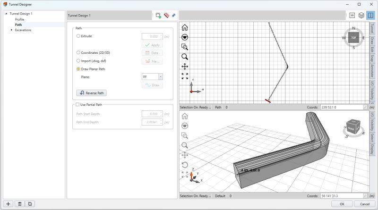Click the rotate icon in the 3D viewport
Image resolution: width=378 pixels, height=210 pixels.
pos(185,165)
